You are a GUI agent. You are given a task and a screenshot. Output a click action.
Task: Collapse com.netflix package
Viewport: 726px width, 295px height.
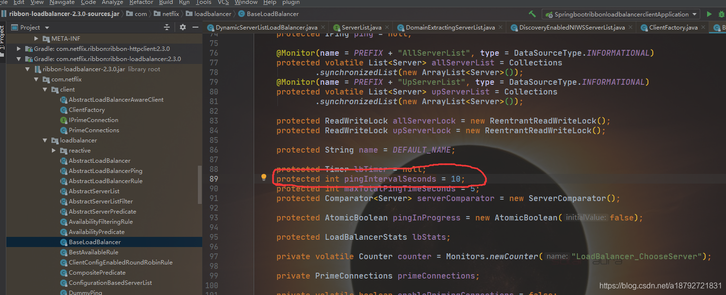36,79
